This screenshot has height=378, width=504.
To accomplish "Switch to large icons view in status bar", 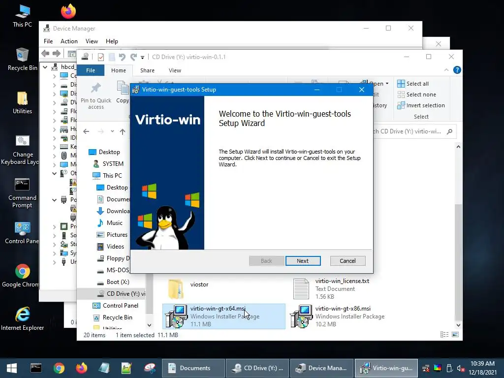I will coord(455,335).
